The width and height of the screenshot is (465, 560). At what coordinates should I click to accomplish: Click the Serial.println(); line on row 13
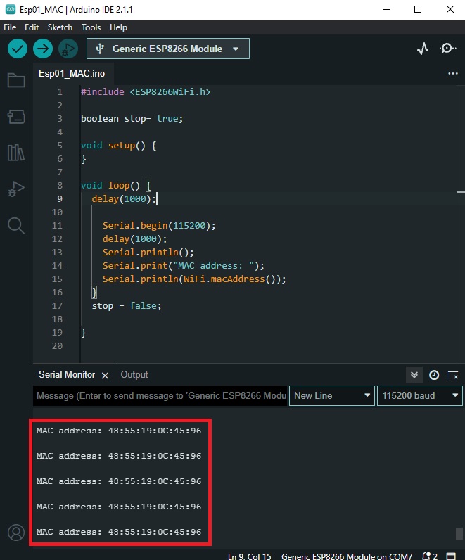pos(148,252)
